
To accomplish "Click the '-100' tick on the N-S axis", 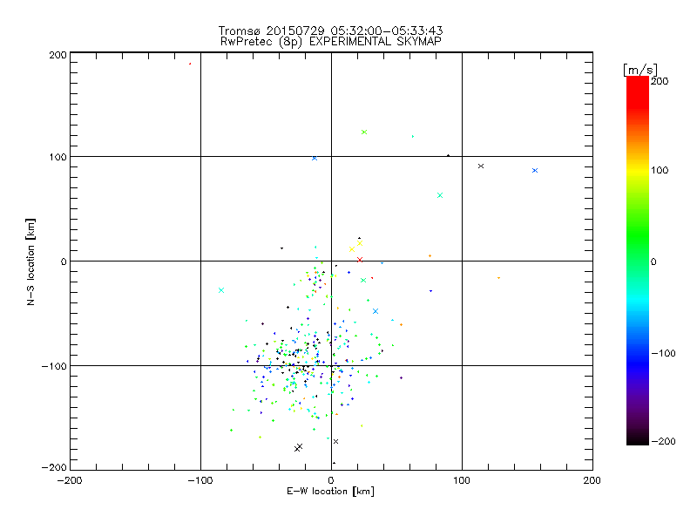I will pyautogui.click(x=54, y=366).
